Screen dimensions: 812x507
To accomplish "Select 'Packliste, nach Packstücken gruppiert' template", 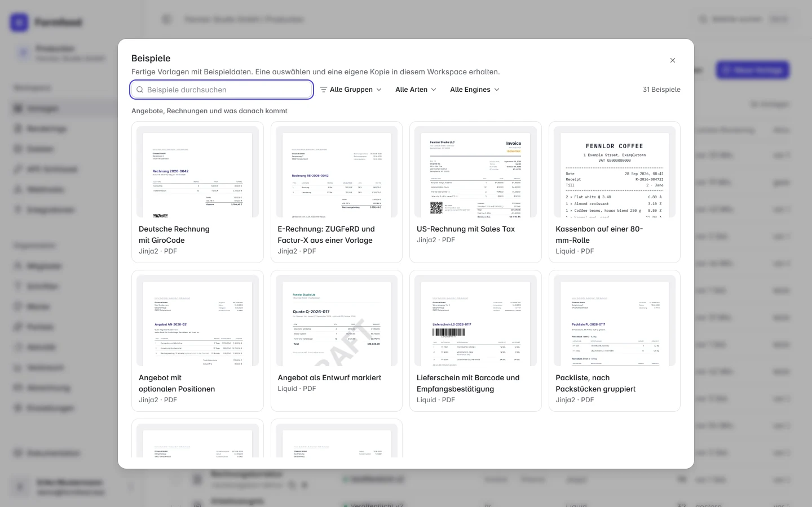I will (x=615, y=341).
